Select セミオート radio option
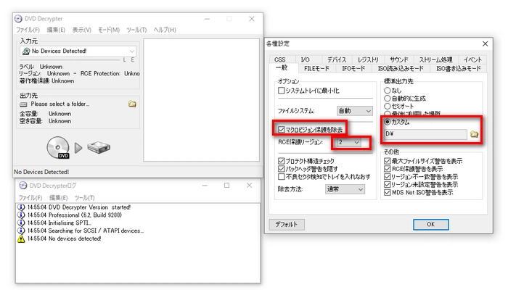The height and width of the screenshot is (298, 508). pos(387,106)
